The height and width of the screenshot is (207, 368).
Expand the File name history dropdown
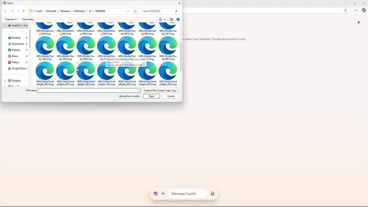(139, 91)
